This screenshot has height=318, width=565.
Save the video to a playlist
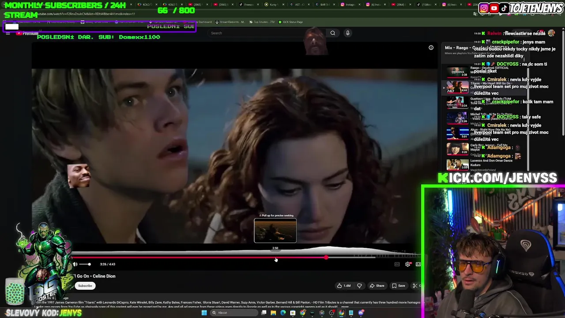pos(399,286)
